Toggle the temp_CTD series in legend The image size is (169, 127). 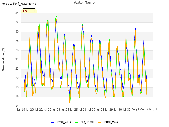coord(61,122)
